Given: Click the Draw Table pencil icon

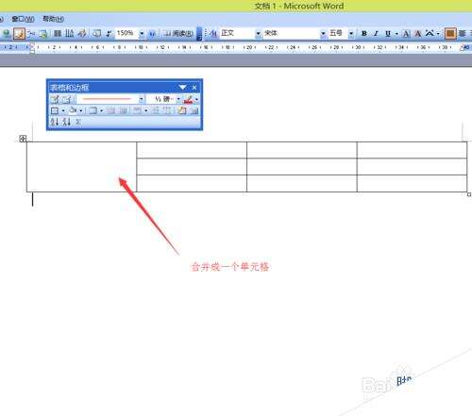Looking at the screenshot, I should pyautogui.click(x=55, y=99).
